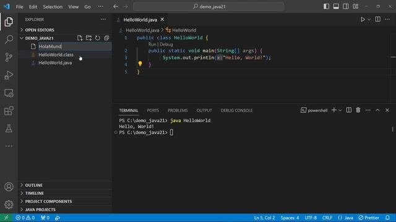Click Prettier in status bar

(x=369, y=218)
